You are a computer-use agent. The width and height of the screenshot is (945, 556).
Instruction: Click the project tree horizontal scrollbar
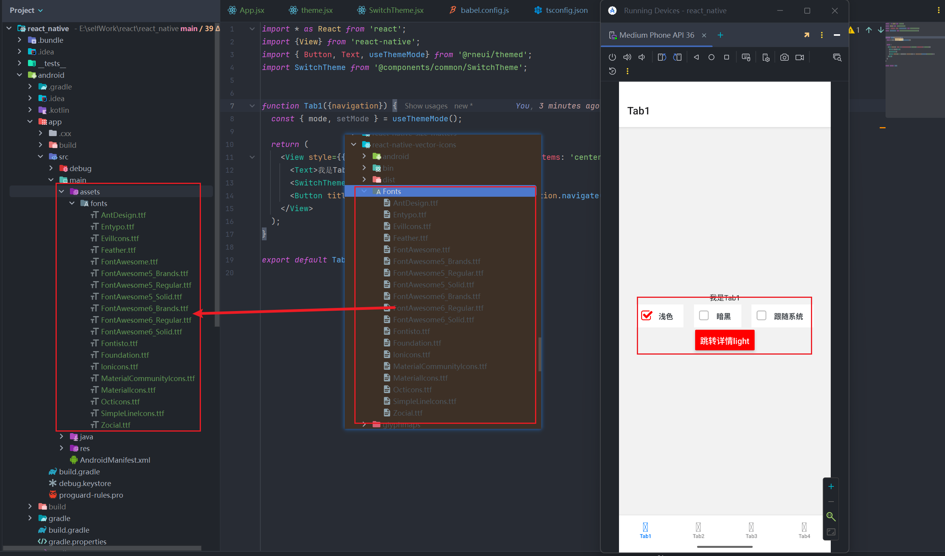click(x=102, y=548)
